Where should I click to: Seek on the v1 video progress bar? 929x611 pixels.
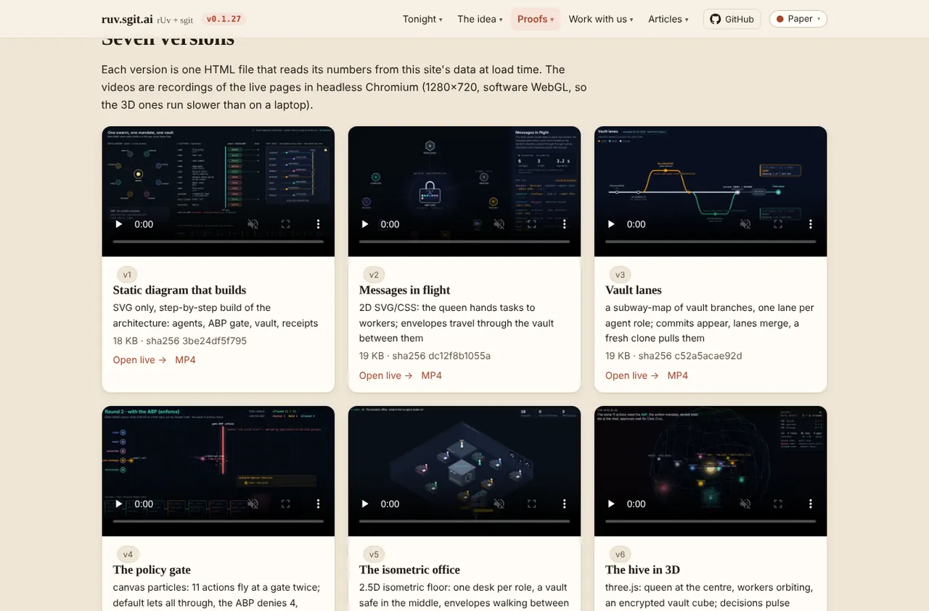218,241
